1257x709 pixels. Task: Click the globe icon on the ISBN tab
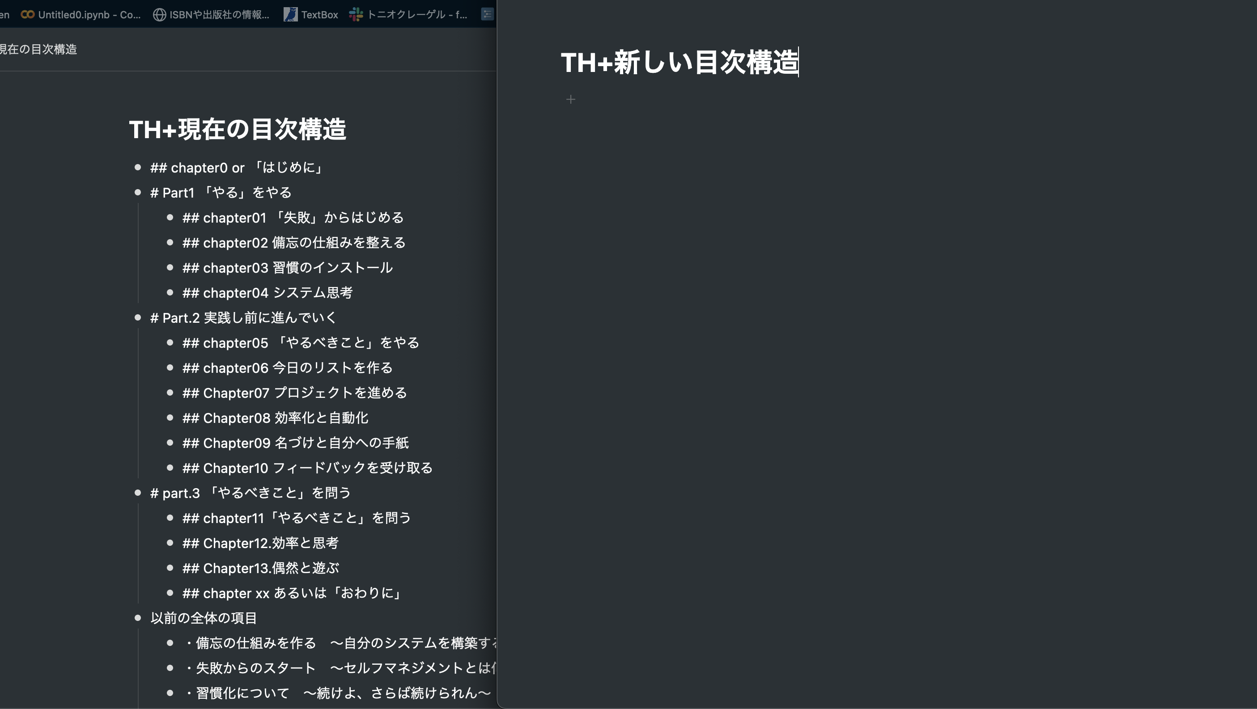159,15
